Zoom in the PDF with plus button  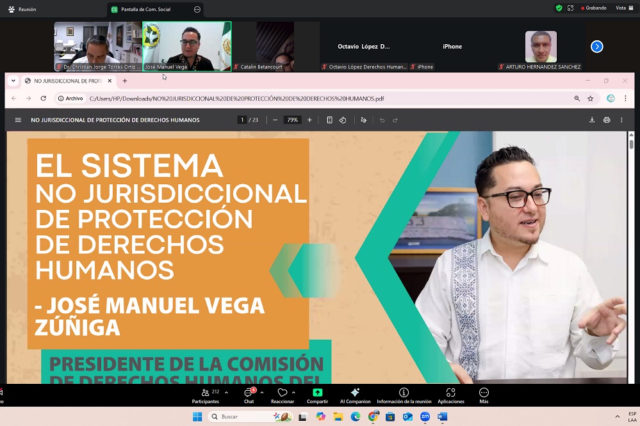pyautogui.click(x=309, y=120)
